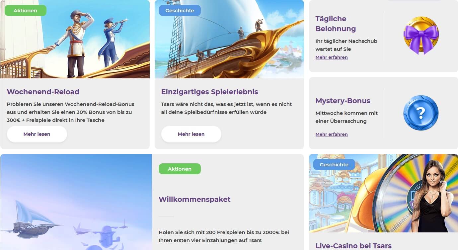Follow Mehr erfahren link for Mystery-Bonus
458x250 pixels.
point(332,134)
